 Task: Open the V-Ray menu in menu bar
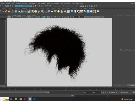[73, 3]
